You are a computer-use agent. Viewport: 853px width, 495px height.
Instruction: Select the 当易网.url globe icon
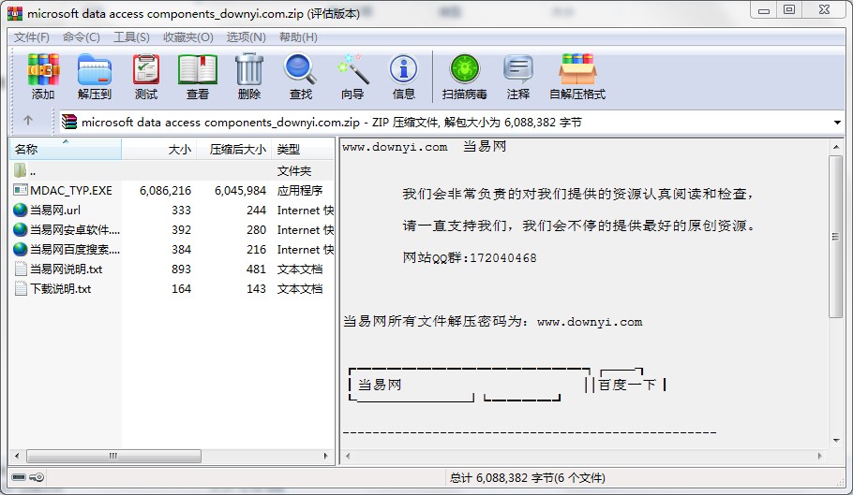(x=20, y=210)
